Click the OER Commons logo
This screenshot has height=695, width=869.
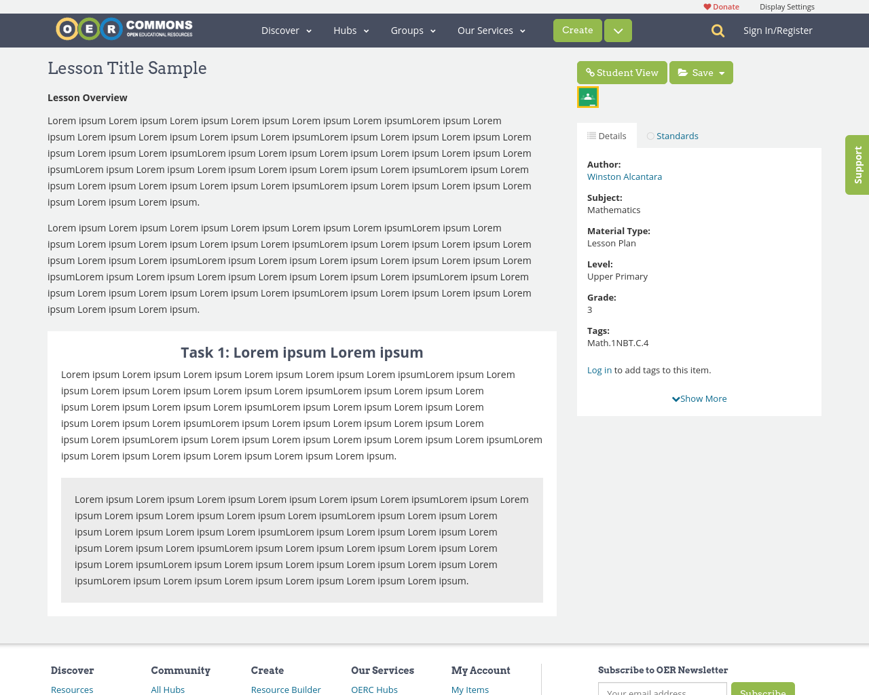(124, 28)
